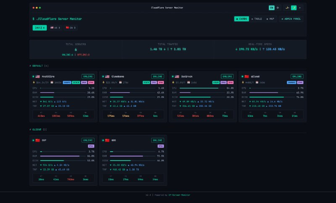The image size is (336, 203).
Task: Click the 461ms latency on HostDZire
Action: coord(41,116)
